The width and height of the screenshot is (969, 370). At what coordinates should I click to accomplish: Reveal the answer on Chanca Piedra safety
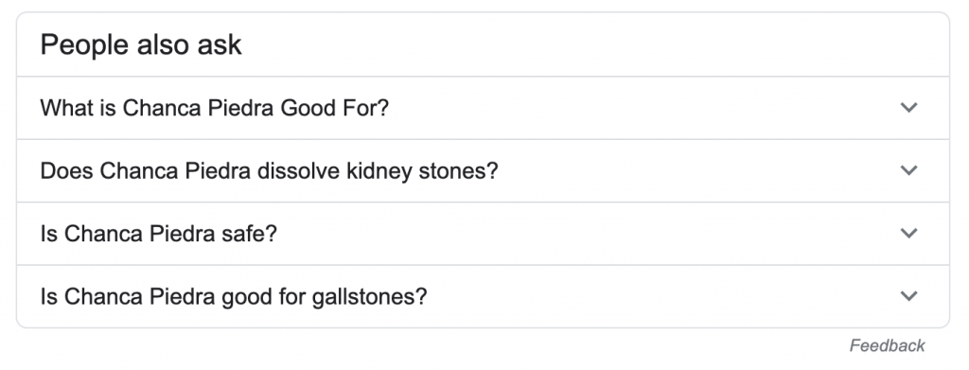point(483,234)
